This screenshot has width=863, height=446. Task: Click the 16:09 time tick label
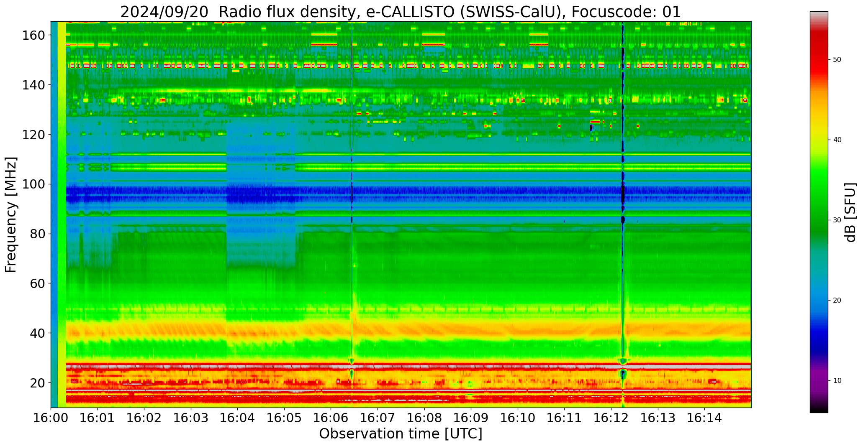(471, 418)
